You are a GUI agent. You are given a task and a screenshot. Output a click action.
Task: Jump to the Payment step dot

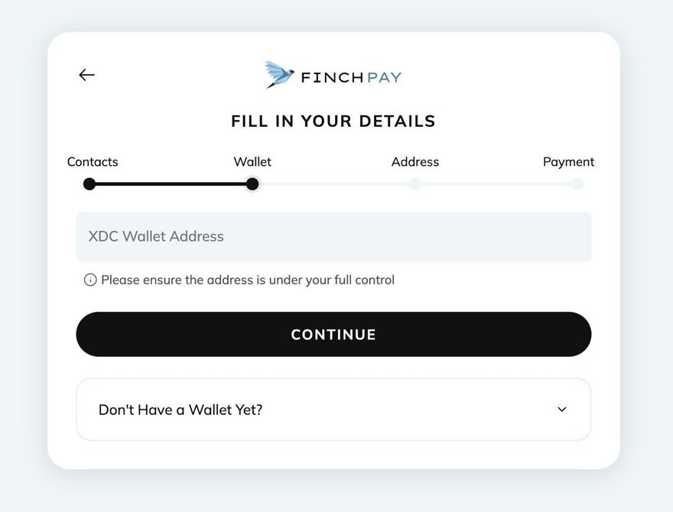(577, 184)
